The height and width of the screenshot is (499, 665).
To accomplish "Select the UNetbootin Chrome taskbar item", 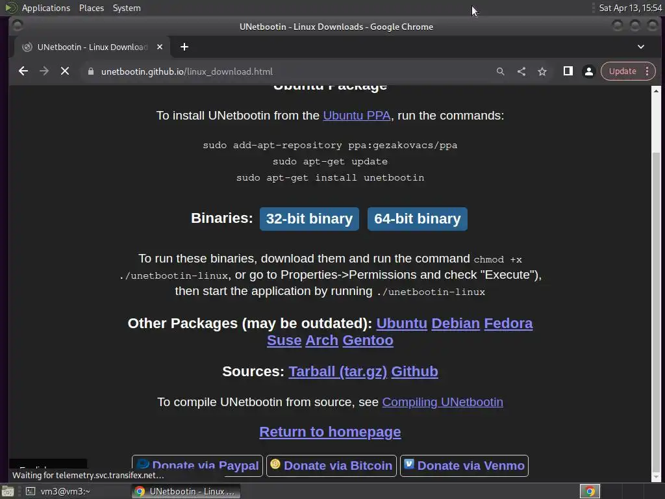I will coord(186,491).
